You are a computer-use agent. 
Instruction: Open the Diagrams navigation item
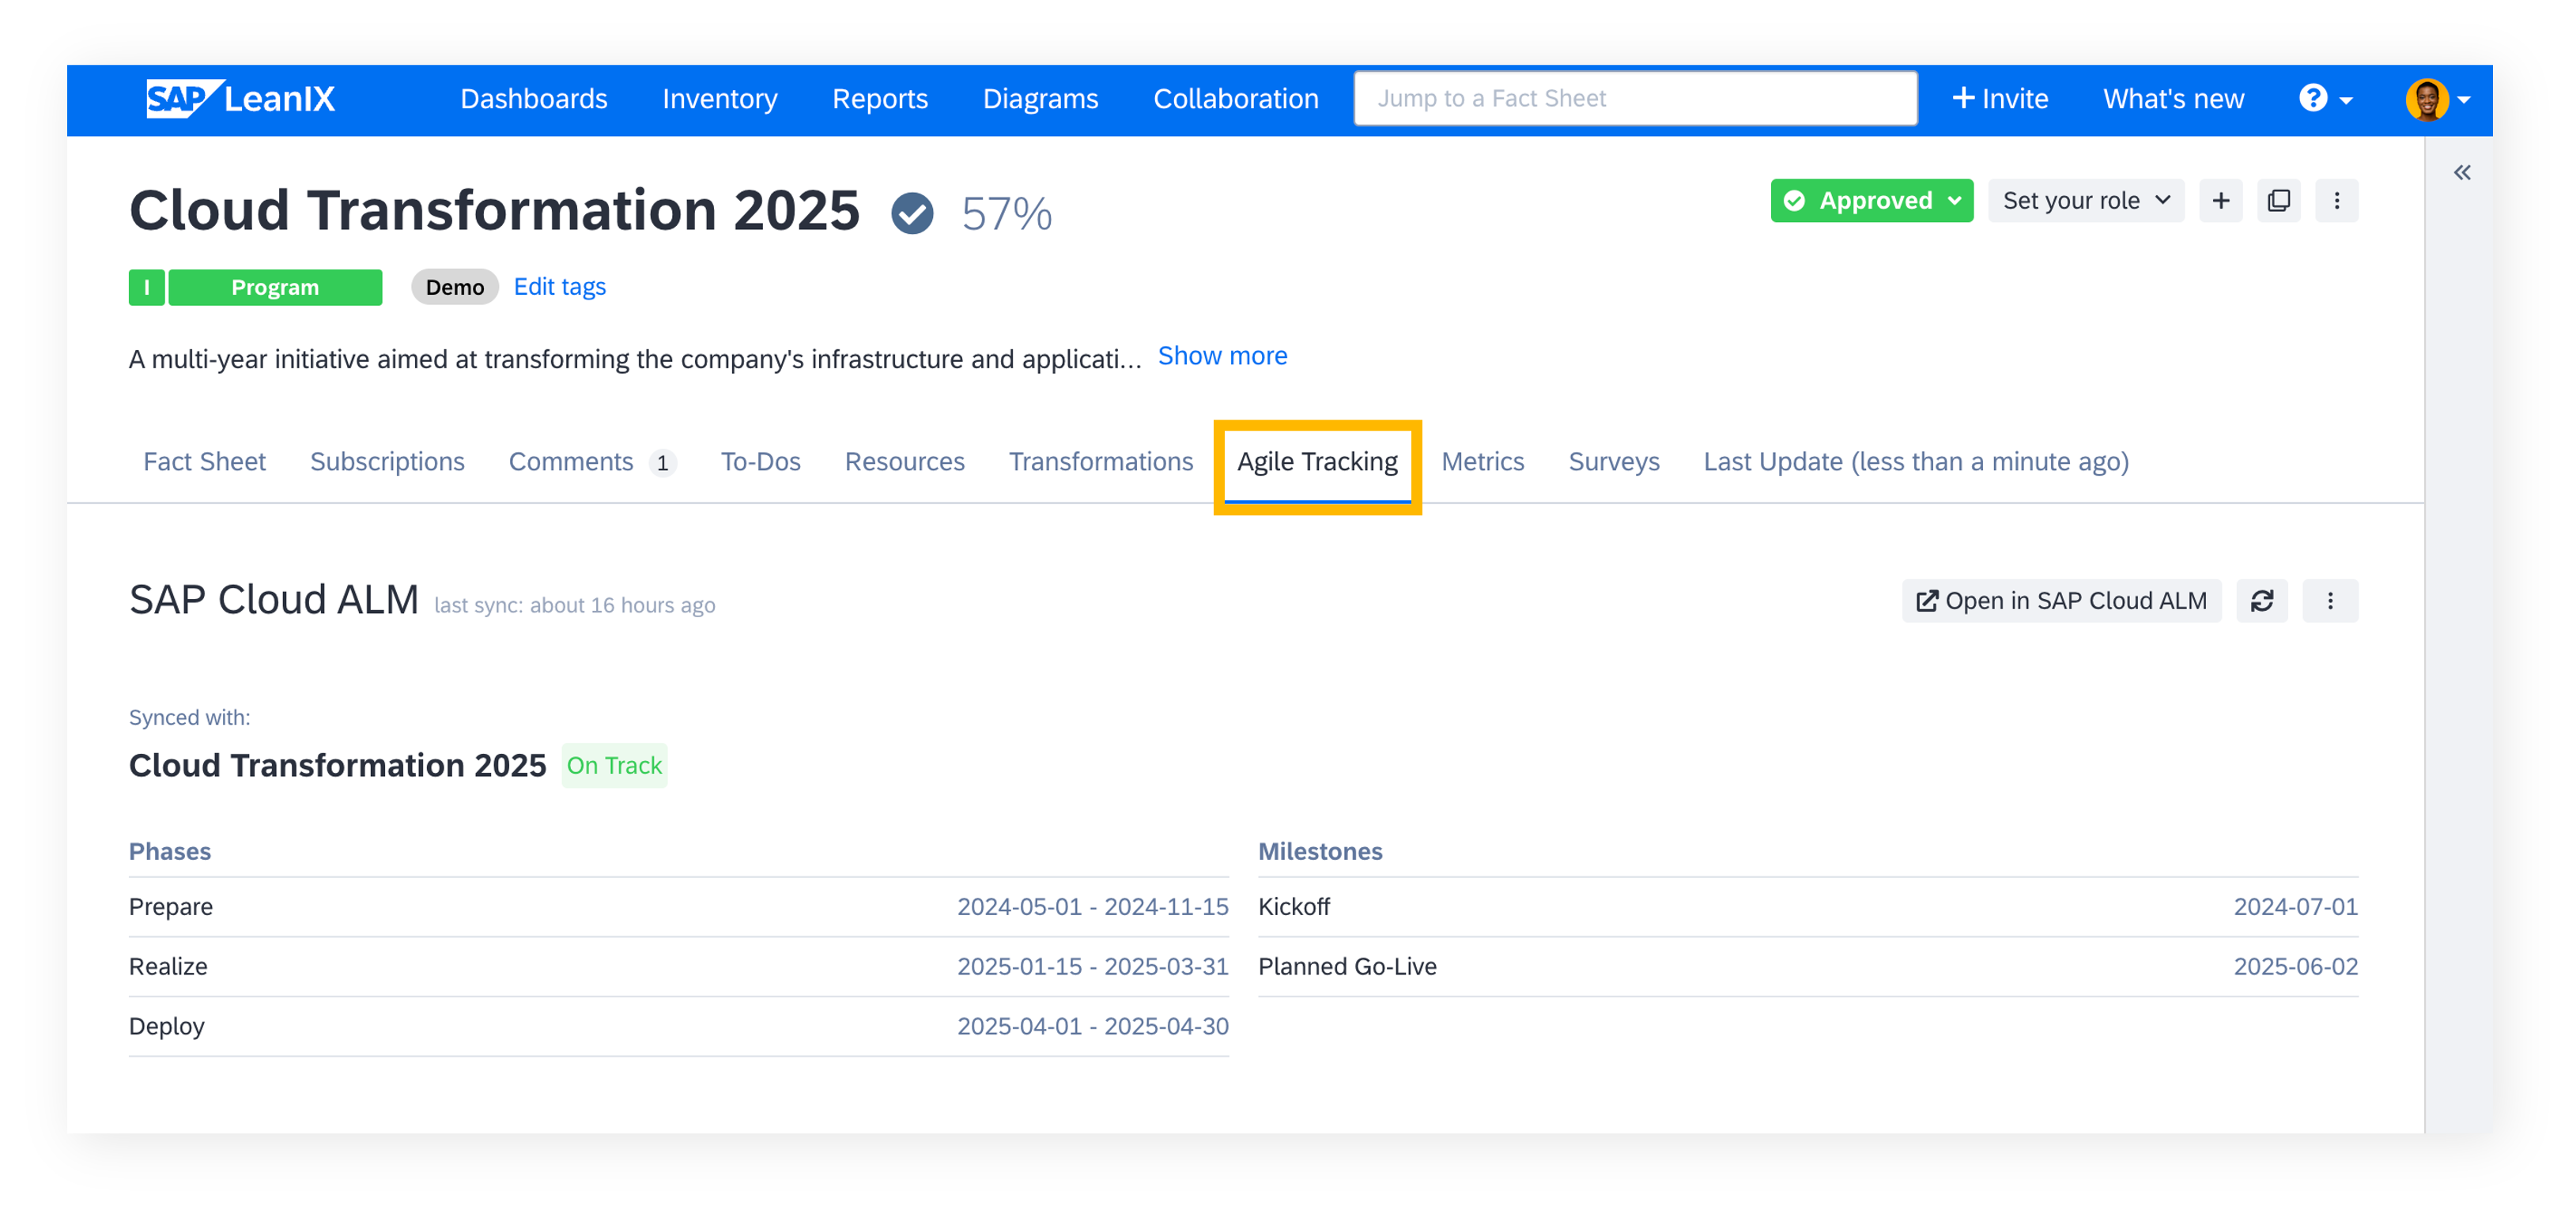click(1040, 99)
